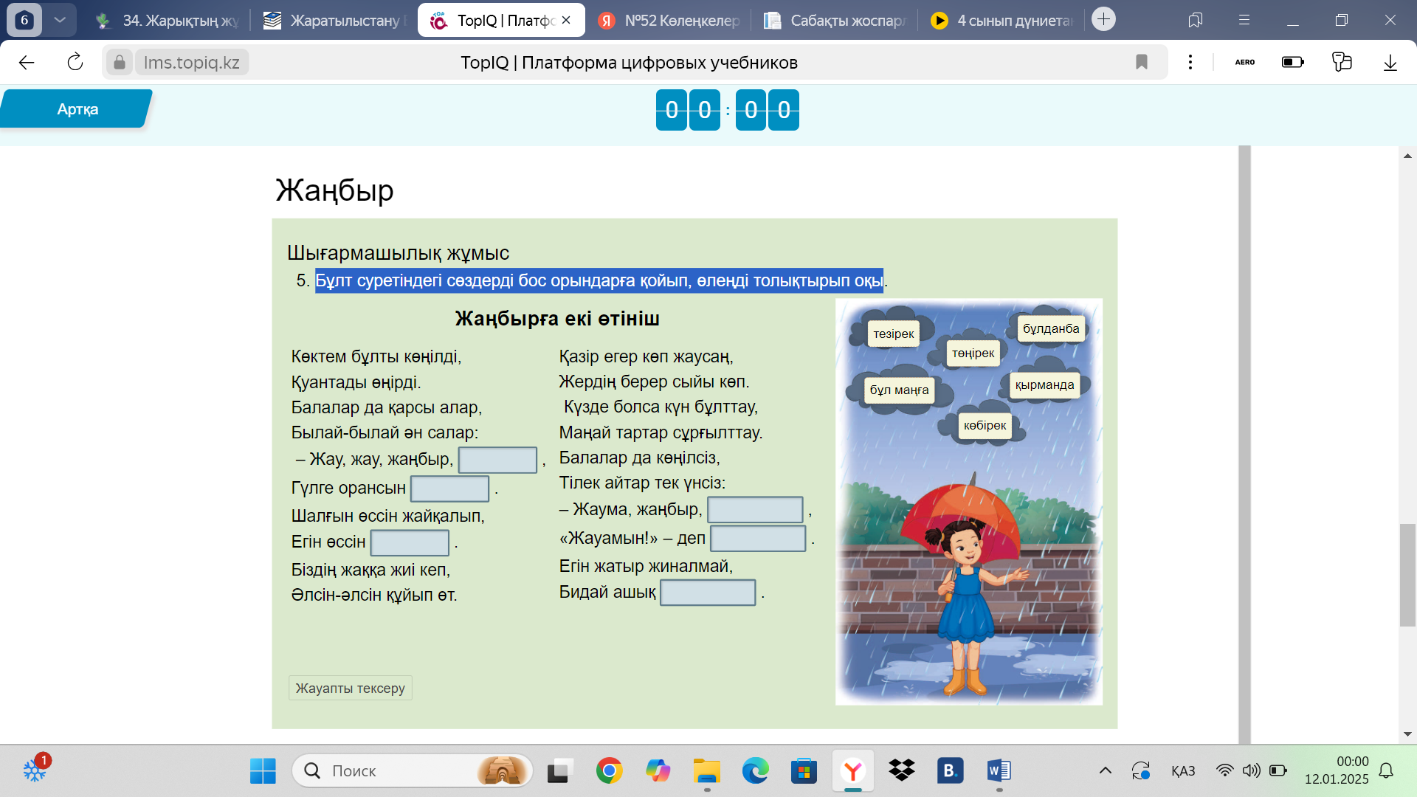The height and width of the screenshot is (797, 1417).
Task: Reload the page with the refresh icon
Action: (75, 62)
